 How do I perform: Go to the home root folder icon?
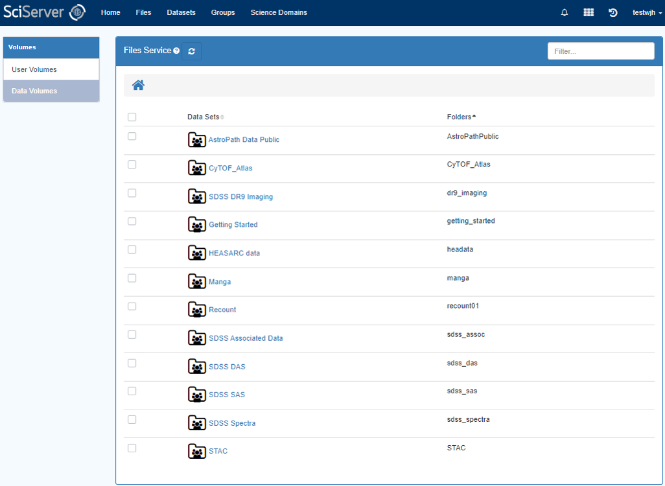click(x=138, y=86)
